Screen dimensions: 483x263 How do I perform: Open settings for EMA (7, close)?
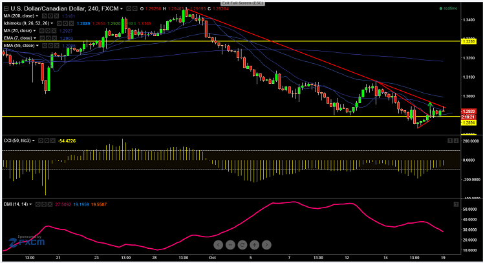click(48, 38)
